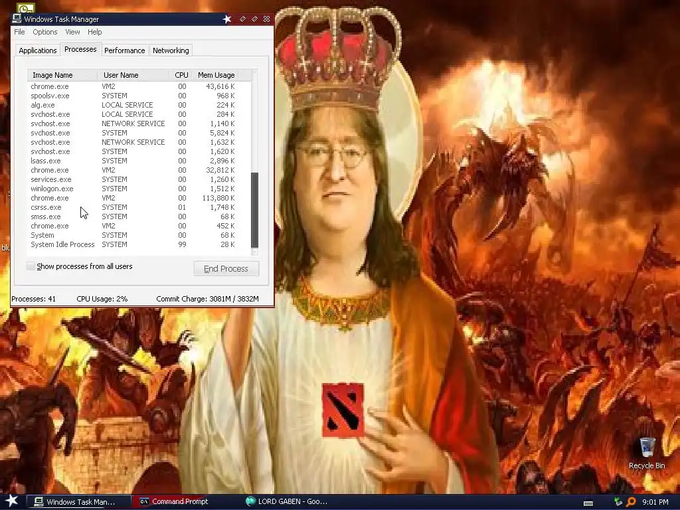
Task: Click LOCAL SERVICE user name in alg.exe row
Action: pyautogui.click(x=127, y=105)
